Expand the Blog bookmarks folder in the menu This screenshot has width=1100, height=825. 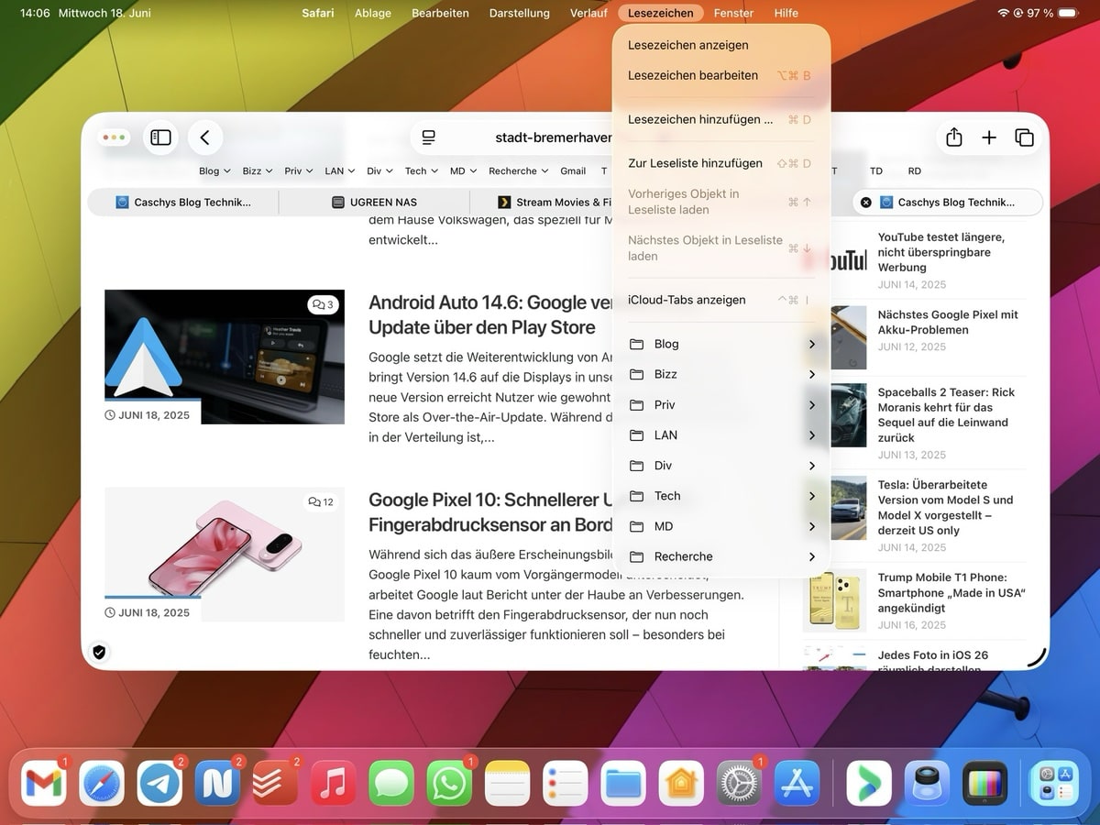720,344
